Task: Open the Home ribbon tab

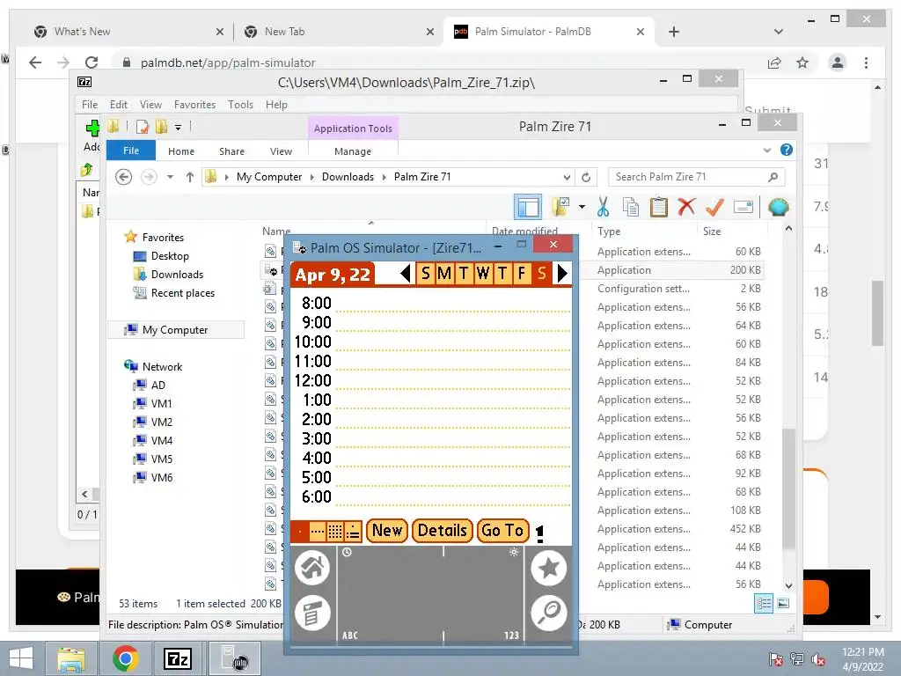Action: click(x=181, y=151)
